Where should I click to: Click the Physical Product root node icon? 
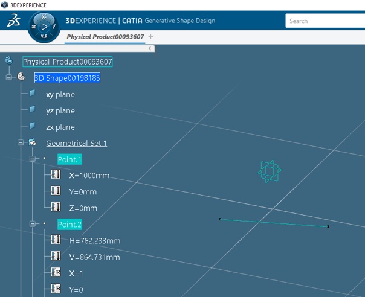(9, 60)
